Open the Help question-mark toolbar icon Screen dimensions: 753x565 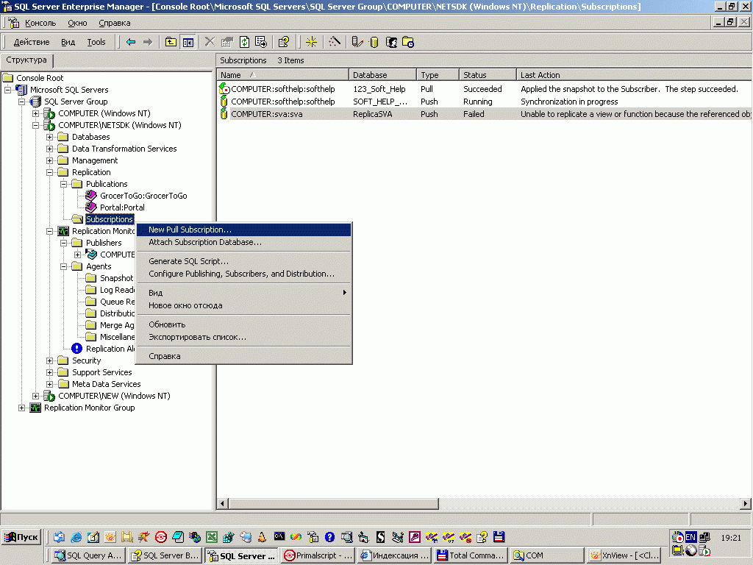pyautogui.click(x=283, y=42)
